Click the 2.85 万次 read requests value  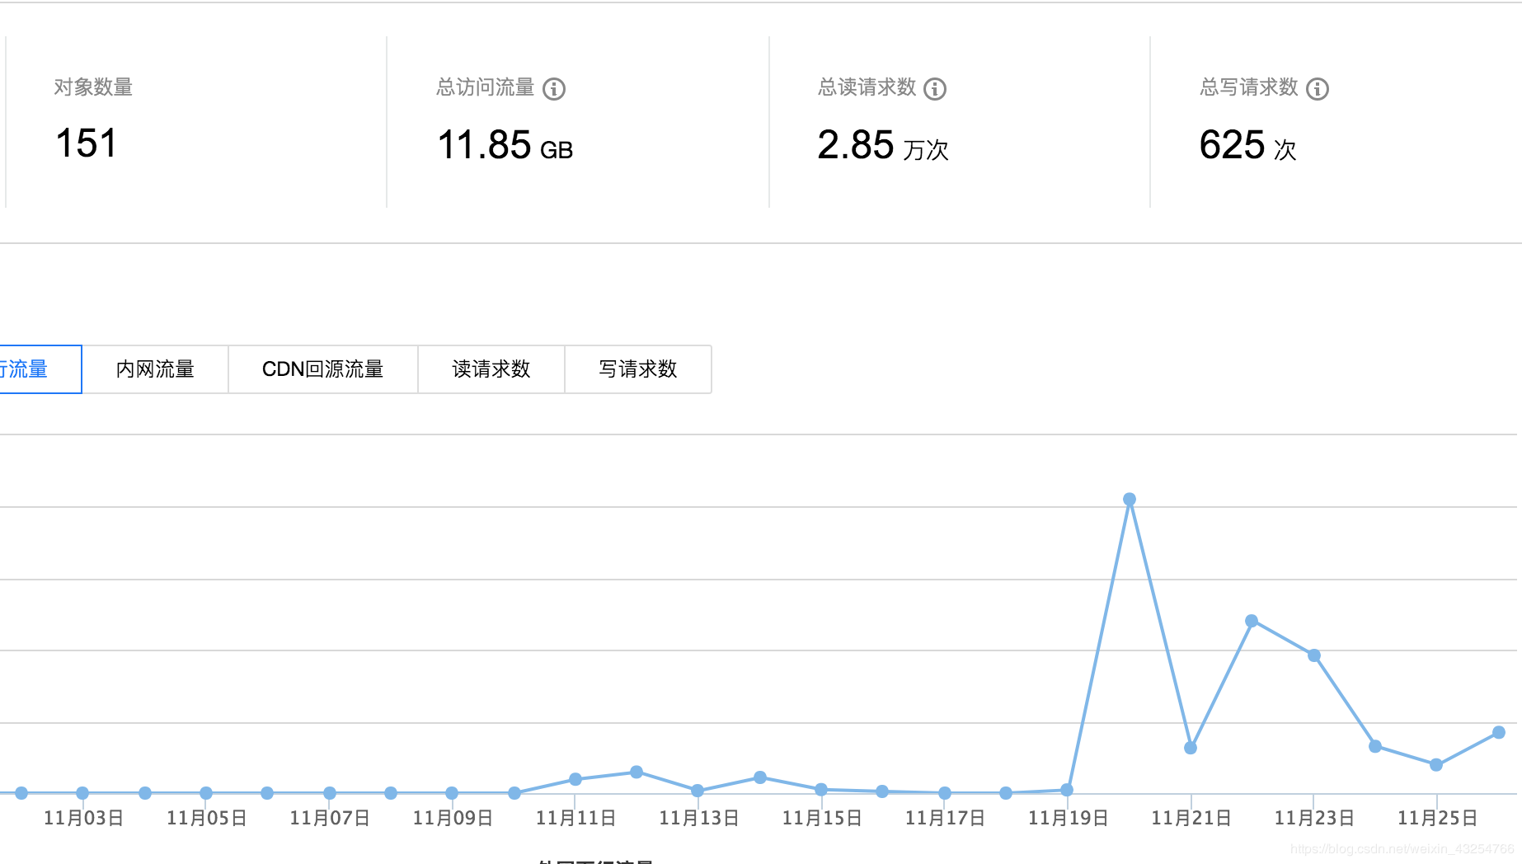[883, 145]
